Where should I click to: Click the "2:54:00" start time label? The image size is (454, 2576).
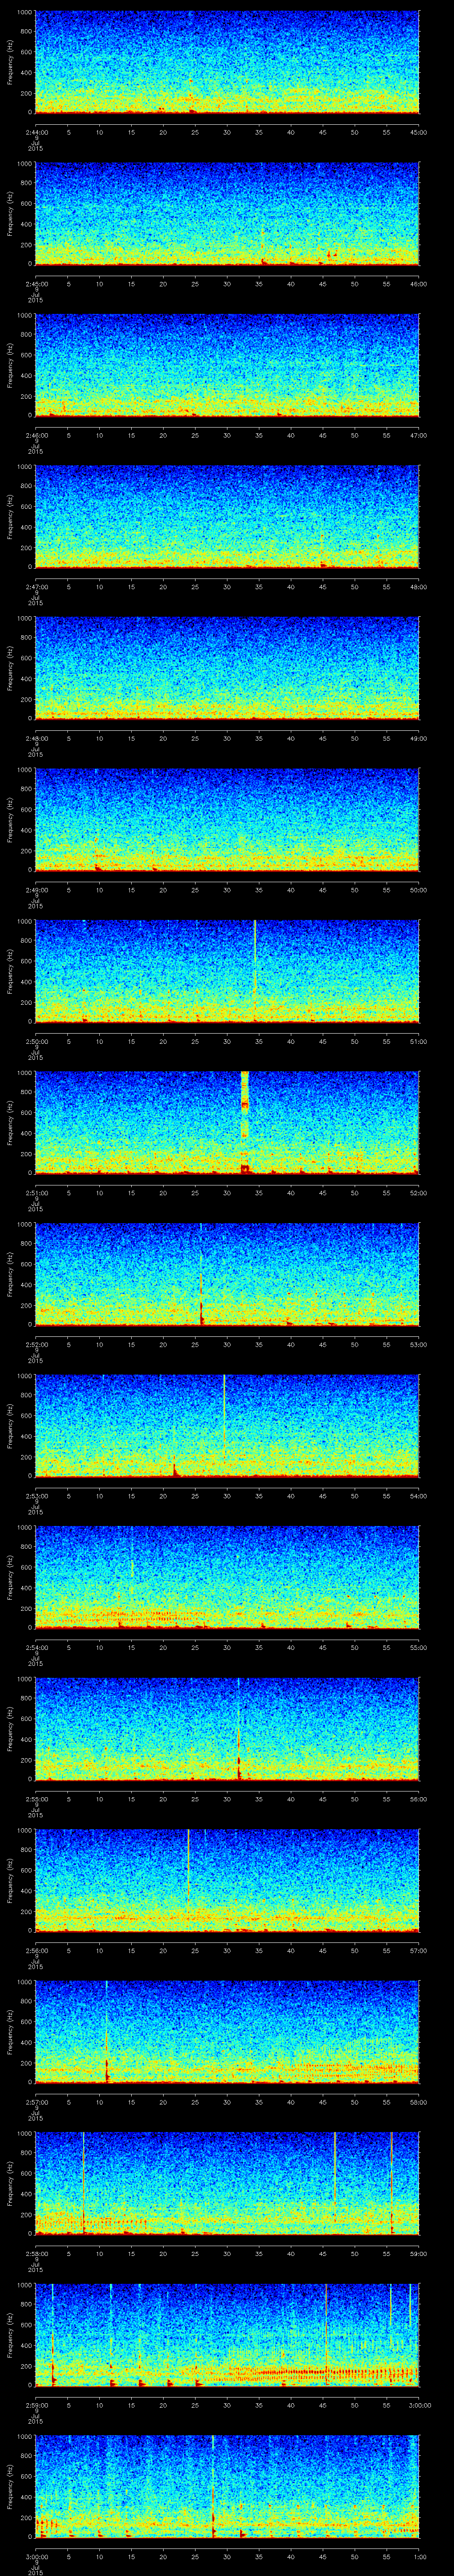point(36,1648)
